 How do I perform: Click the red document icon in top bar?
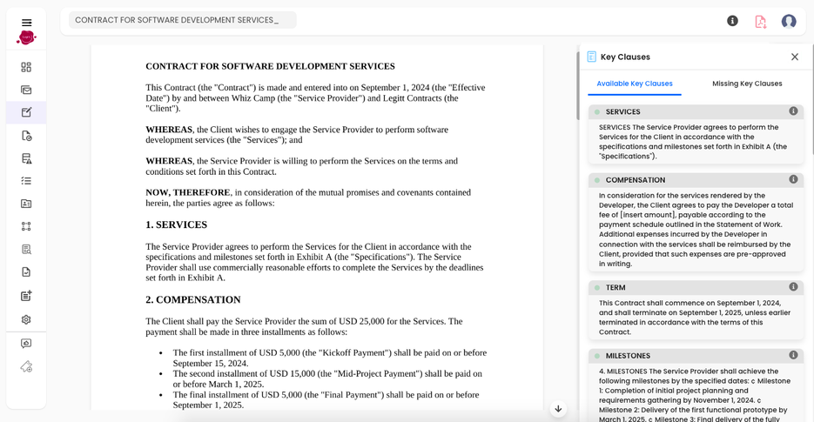click(760, 21)
